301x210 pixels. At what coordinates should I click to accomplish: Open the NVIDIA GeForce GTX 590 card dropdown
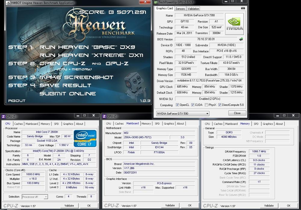tap(183, 113)
